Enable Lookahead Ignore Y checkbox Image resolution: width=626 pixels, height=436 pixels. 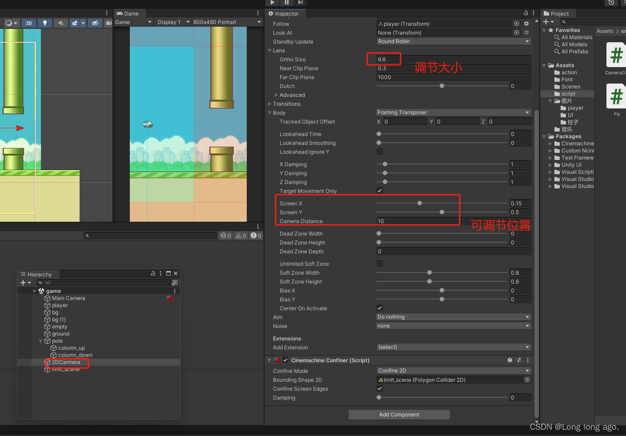pos(380,152)
